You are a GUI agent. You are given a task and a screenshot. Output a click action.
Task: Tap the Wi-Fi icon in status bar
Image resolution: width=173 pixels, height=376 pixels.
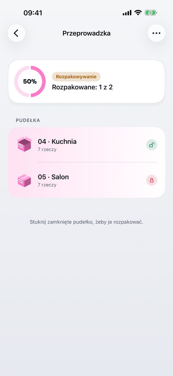(138, 13)
